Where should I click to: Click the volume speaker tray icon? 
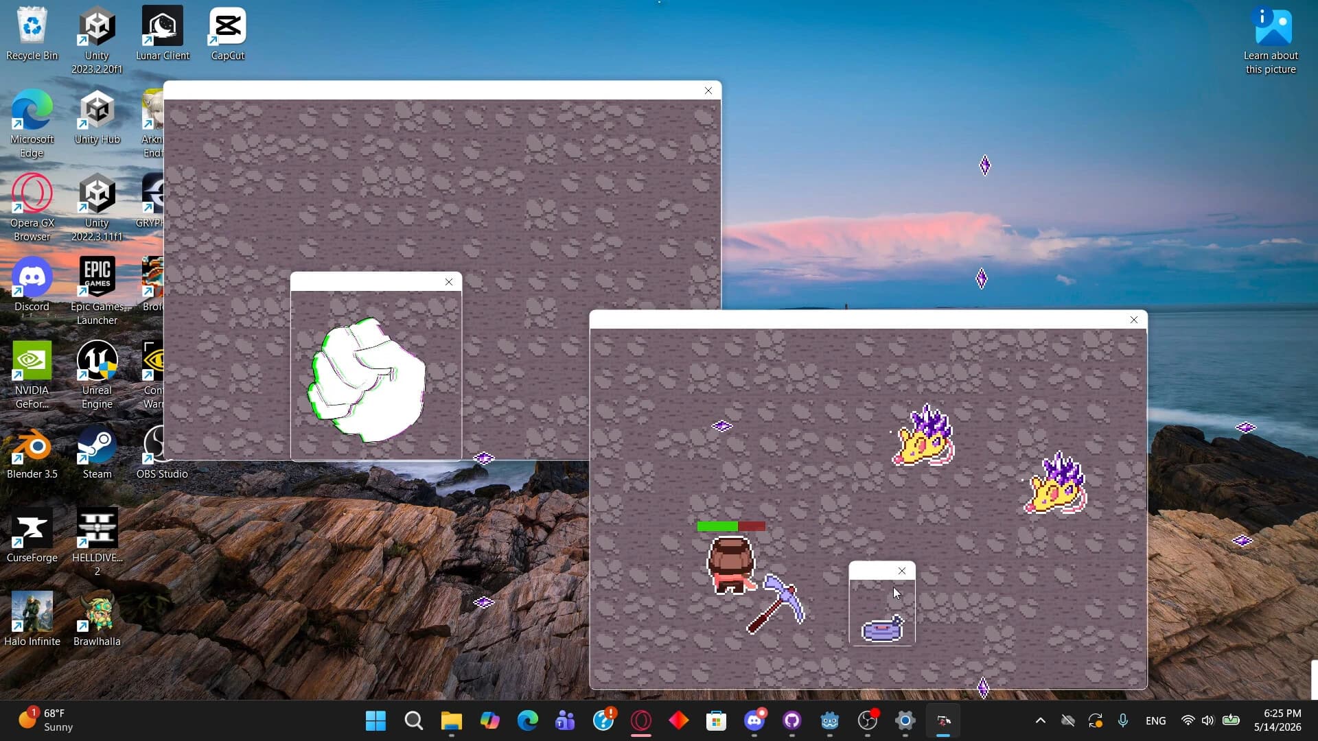click(1208, 720)
